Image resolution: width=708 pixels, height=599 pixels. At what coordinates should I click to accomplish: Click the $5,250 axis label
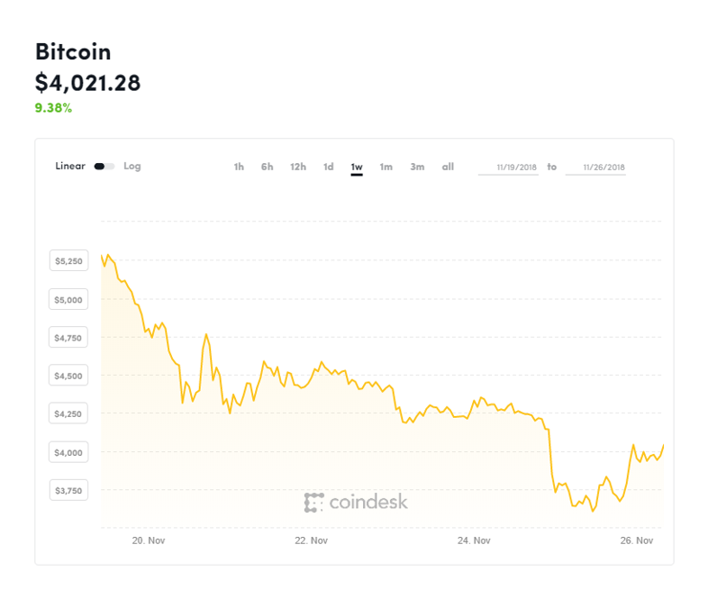click(68, 260)
